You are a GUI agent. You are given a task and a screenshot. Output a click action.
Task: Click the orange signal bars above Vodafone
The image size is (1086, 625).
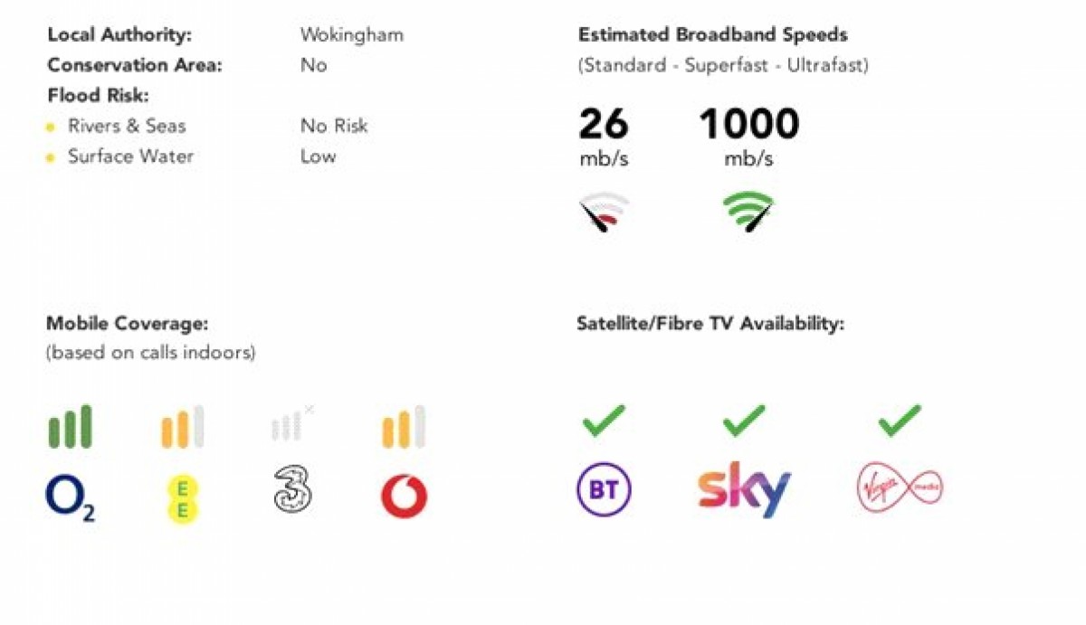(404, 426)
